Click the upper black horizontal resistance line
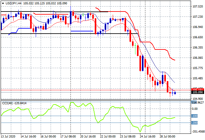The height and width of the screenshot is (140, 205). [x=54, y=12]
